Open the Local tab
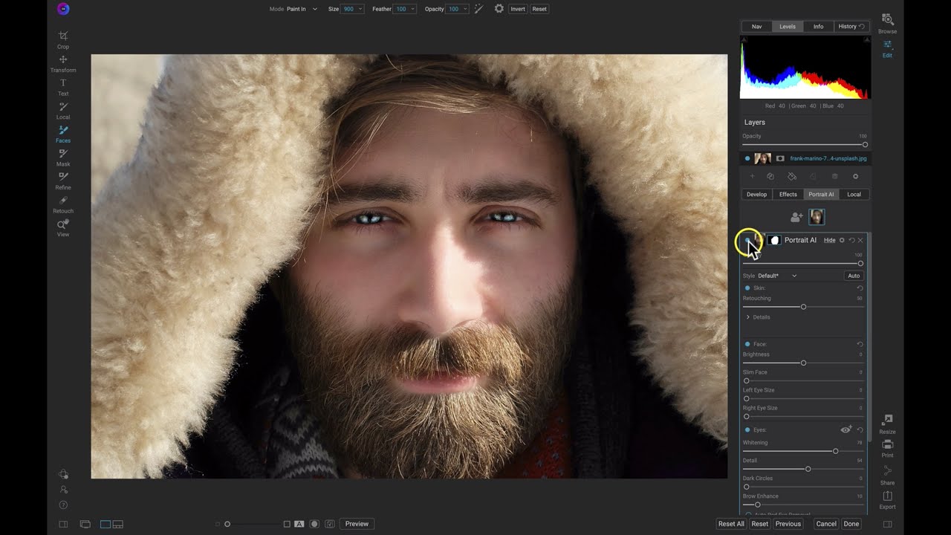This screenshot has height=535, width=951. [854, 195]
